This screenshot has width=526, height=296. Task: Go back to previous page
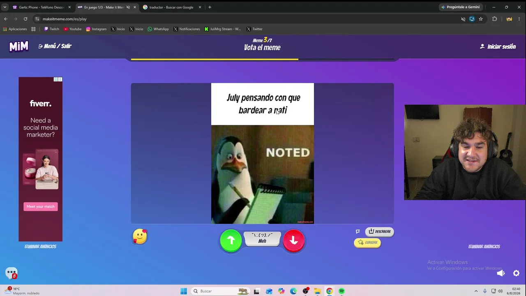coord(6,19)
